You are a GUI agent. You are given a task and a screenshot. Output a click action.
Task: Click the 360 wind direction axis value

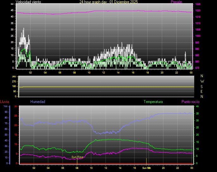[x=14, y=77]
